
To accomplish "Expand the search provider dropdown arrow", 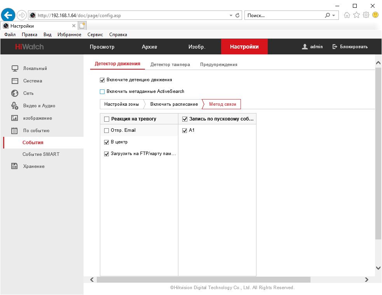I will pos(333,16).
